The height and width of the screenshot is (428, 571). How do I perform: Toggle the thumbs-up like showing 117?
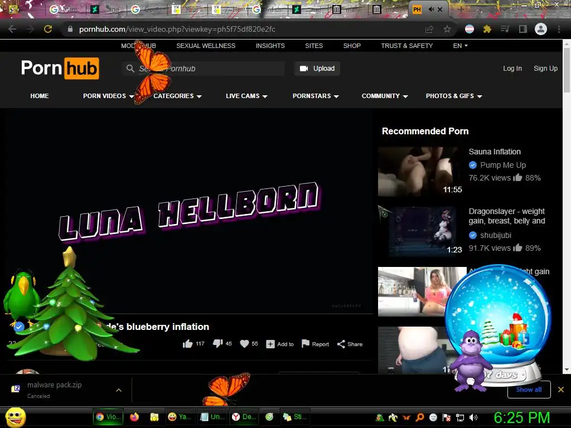pyautogui.click(x=193, y=344)
